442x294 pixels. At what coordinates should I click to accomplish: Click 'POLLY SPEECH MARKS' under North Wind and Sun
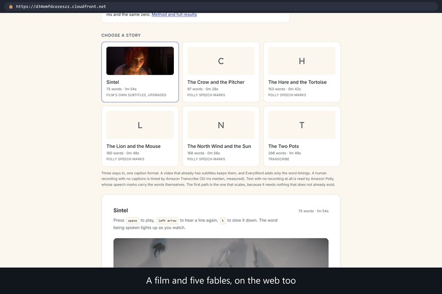tap(206, 159)
